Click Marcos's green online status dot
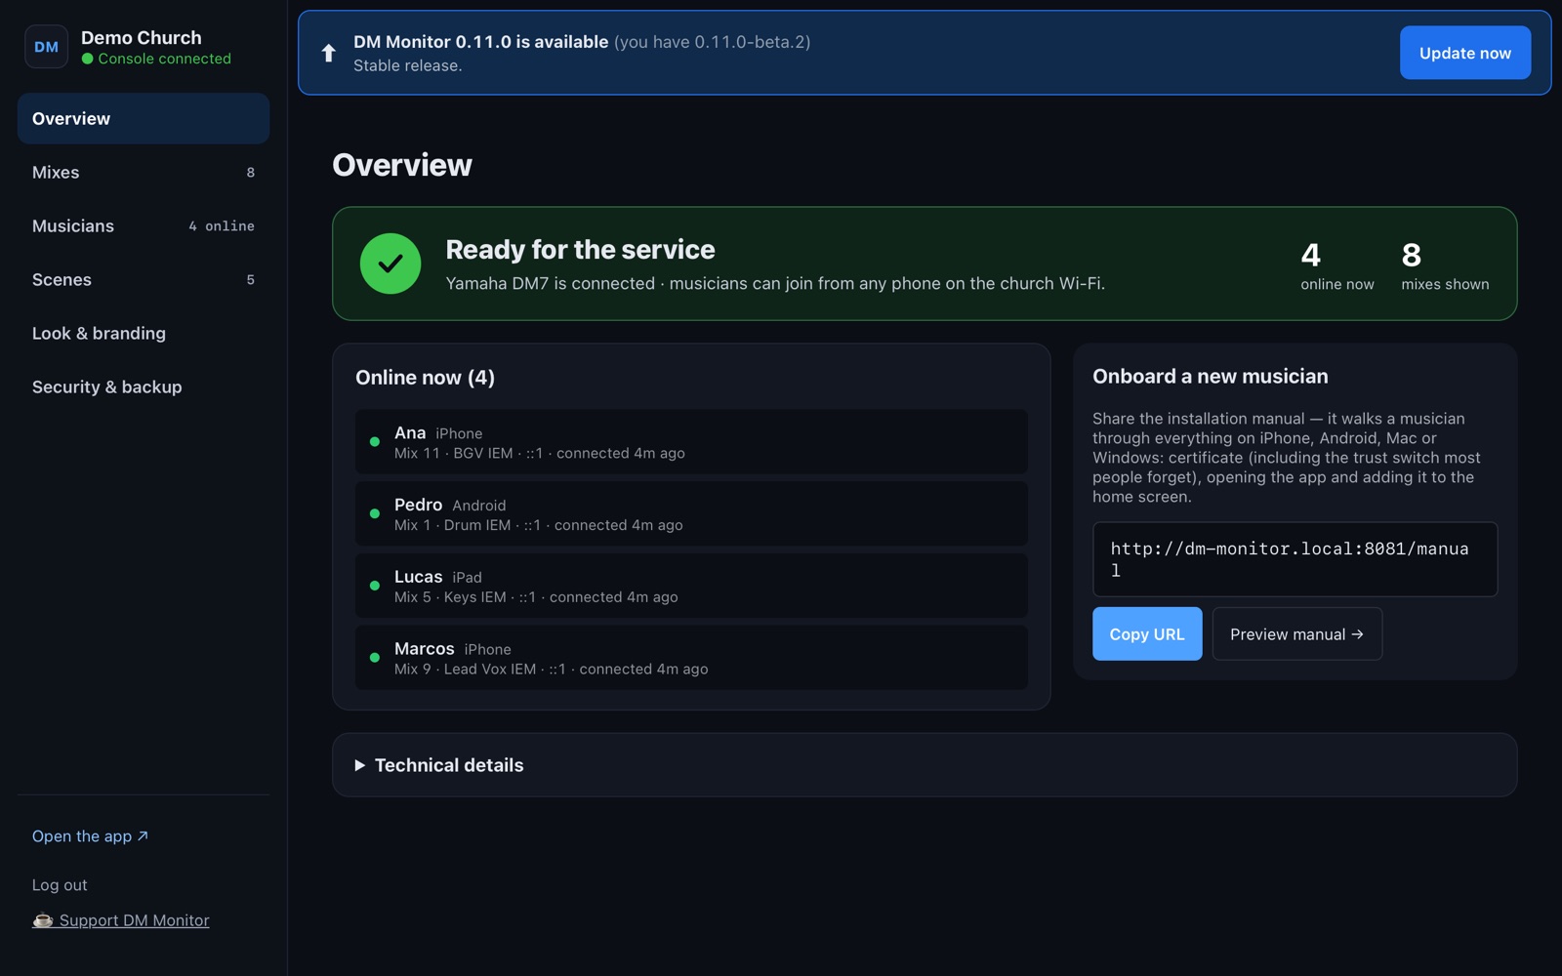Screen dimensions: 1562x976 point(375,658)
